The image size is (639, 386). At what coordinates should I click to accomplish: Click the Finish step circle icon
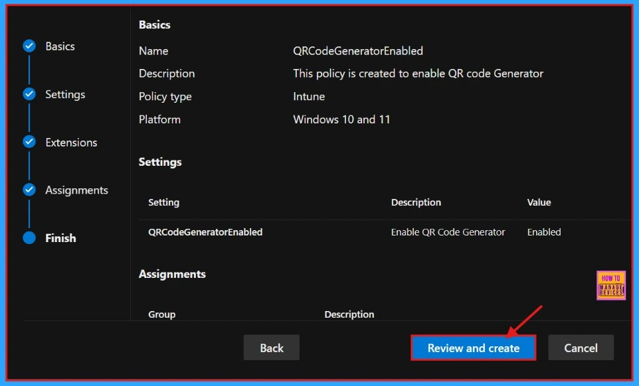coord(29,238)
